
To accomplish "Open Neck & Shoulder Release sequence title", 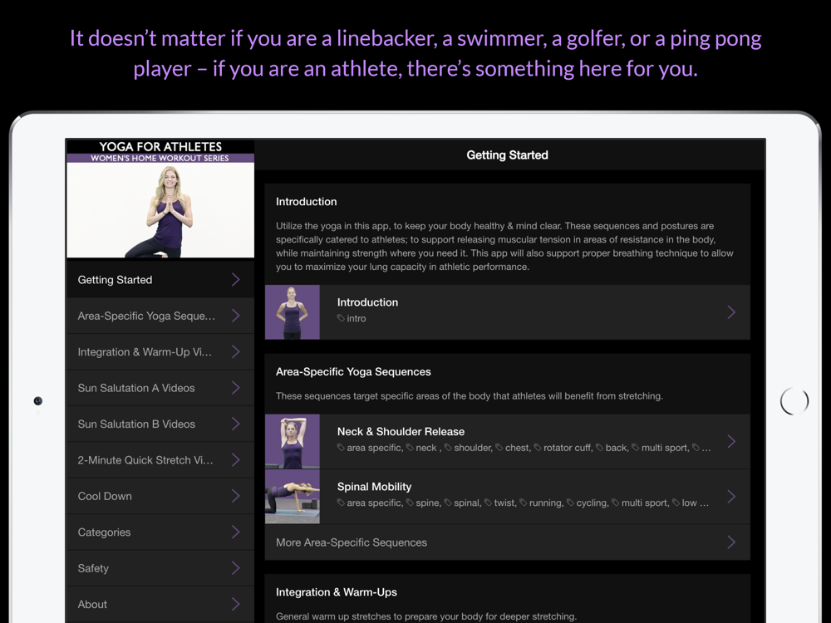I will coord(401,432).
